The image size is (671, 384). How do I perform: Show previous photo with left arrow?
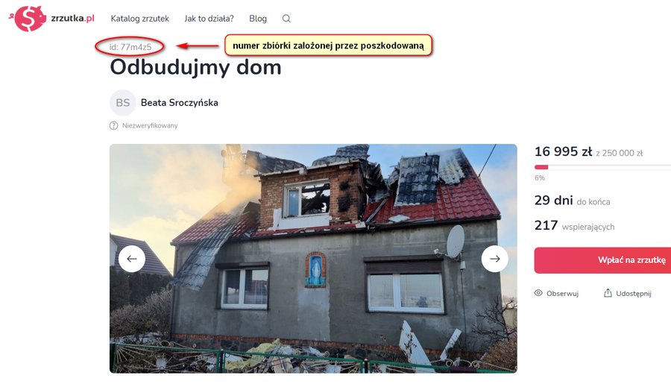point(132,259)
